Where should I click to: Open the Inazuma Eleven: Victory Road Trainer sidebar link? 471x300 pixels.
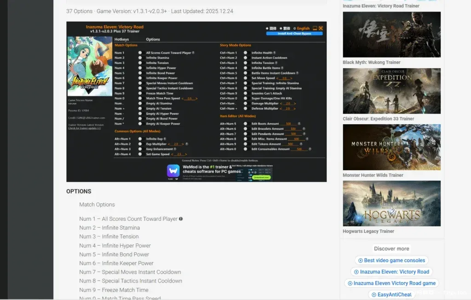[x=381, y=6]
